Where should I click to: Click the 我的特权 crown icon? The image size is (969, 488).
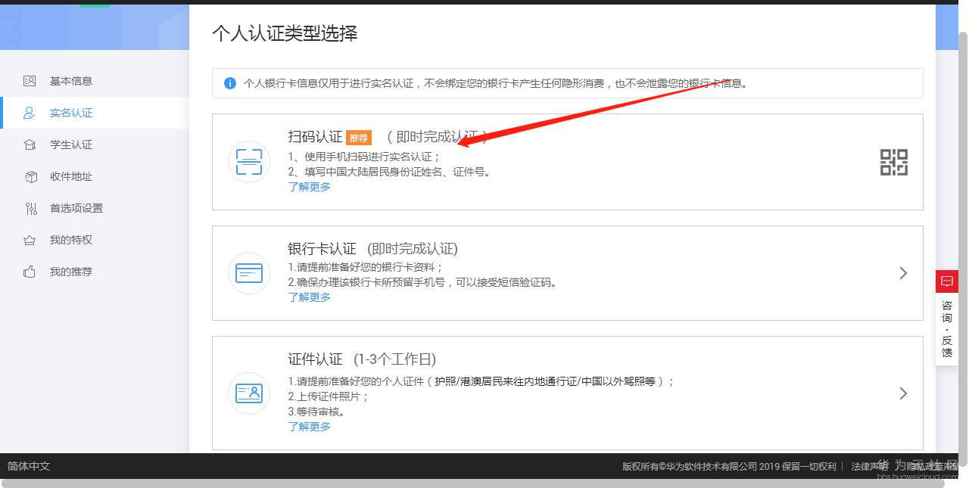(x=30, y=240)
